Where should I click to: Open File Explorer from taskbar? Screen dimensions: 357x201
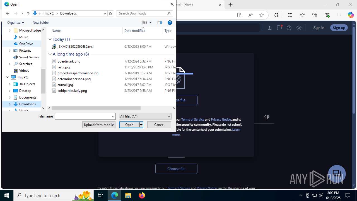[x=128, y=195]
